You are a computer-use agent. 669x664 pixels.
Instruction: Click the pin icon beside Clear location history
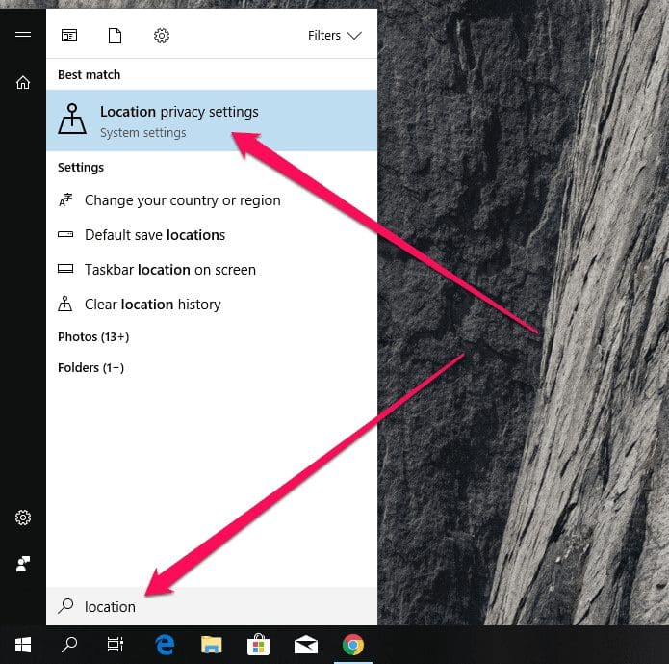[64, 304]
